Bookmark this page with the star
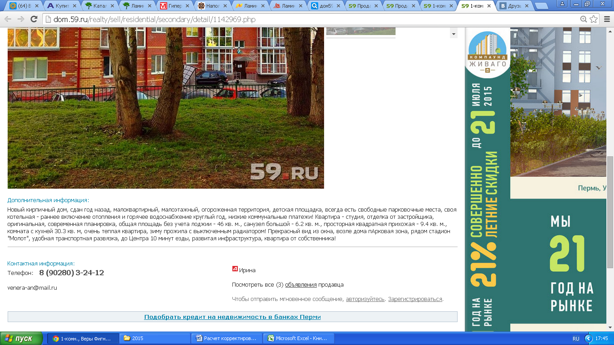 (594, 19)
